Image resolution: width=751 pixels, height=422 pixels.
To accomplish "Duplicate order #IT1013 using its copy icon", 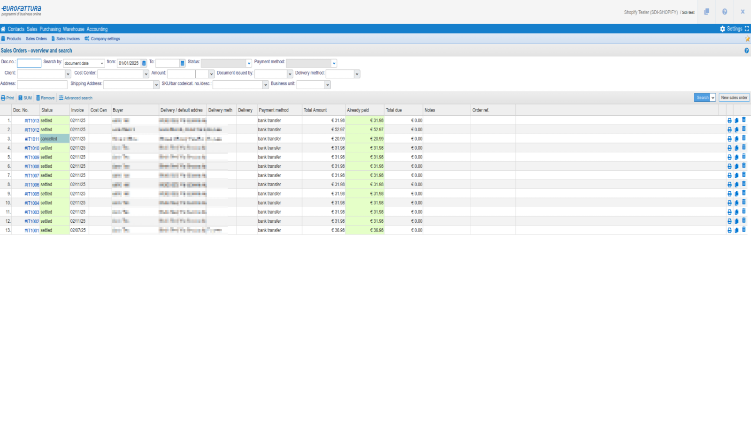I will click(736, 121).
